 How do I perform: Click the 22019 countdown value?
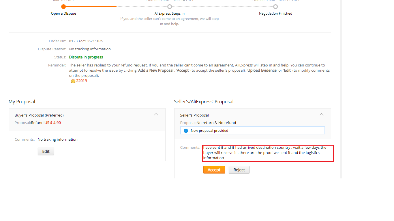tap(82, 81)
